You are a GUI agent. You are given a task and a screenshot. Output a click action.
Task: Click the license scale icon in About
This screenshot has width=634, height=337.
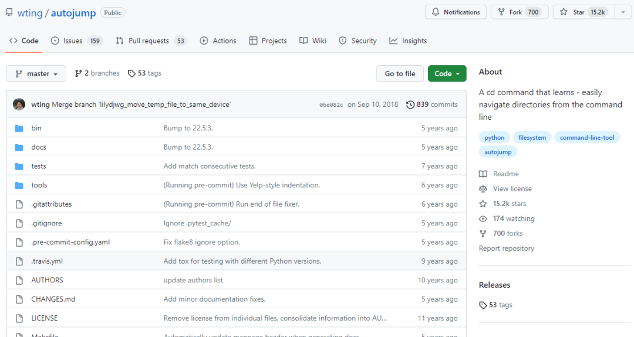coord(483,189)
